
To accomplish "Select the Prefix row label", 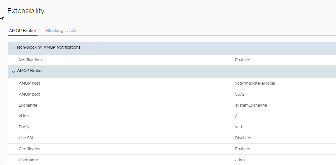I will (24, 127).
